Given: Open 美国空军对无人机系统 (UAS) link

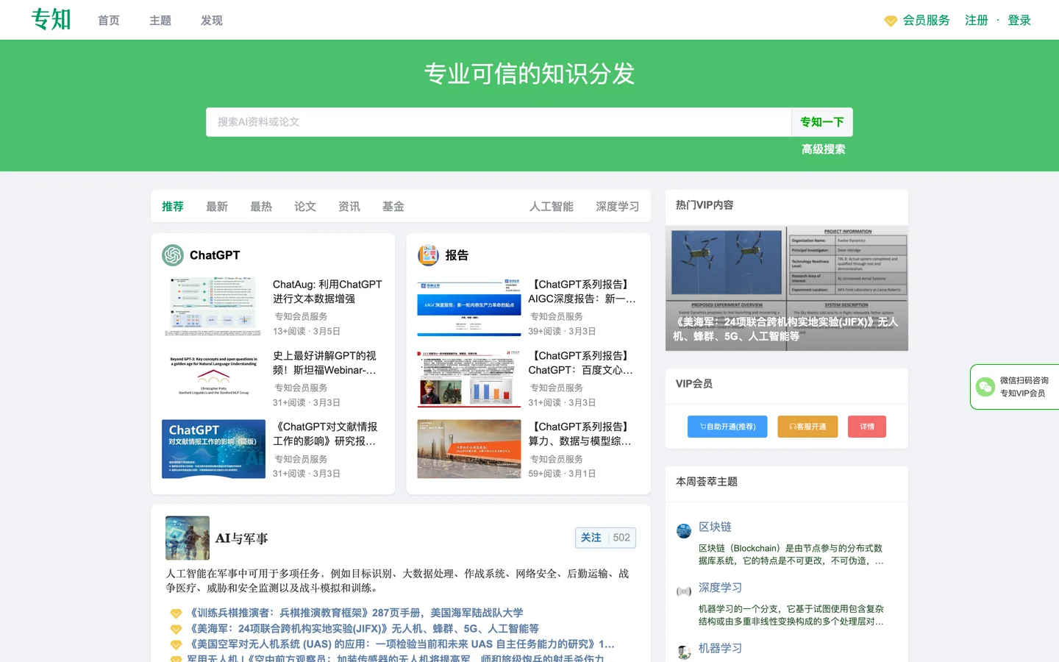Looking at the screenshot, I should point(401,644).
